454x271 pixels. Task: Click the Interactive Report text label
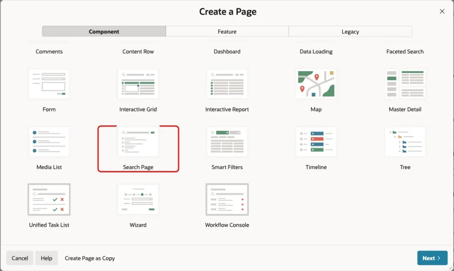tap(227, 109)
